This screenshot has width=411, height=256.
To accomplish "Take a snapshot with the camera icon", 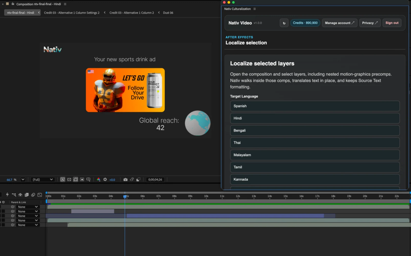I will [125, 179].
